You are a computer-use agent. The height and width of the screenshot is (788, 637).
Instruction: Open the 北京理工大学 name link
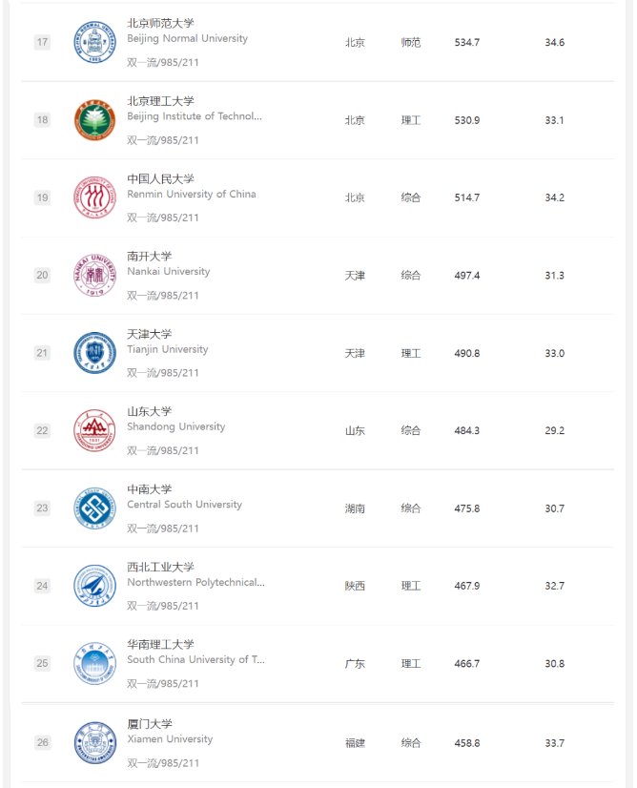(160, 101)
